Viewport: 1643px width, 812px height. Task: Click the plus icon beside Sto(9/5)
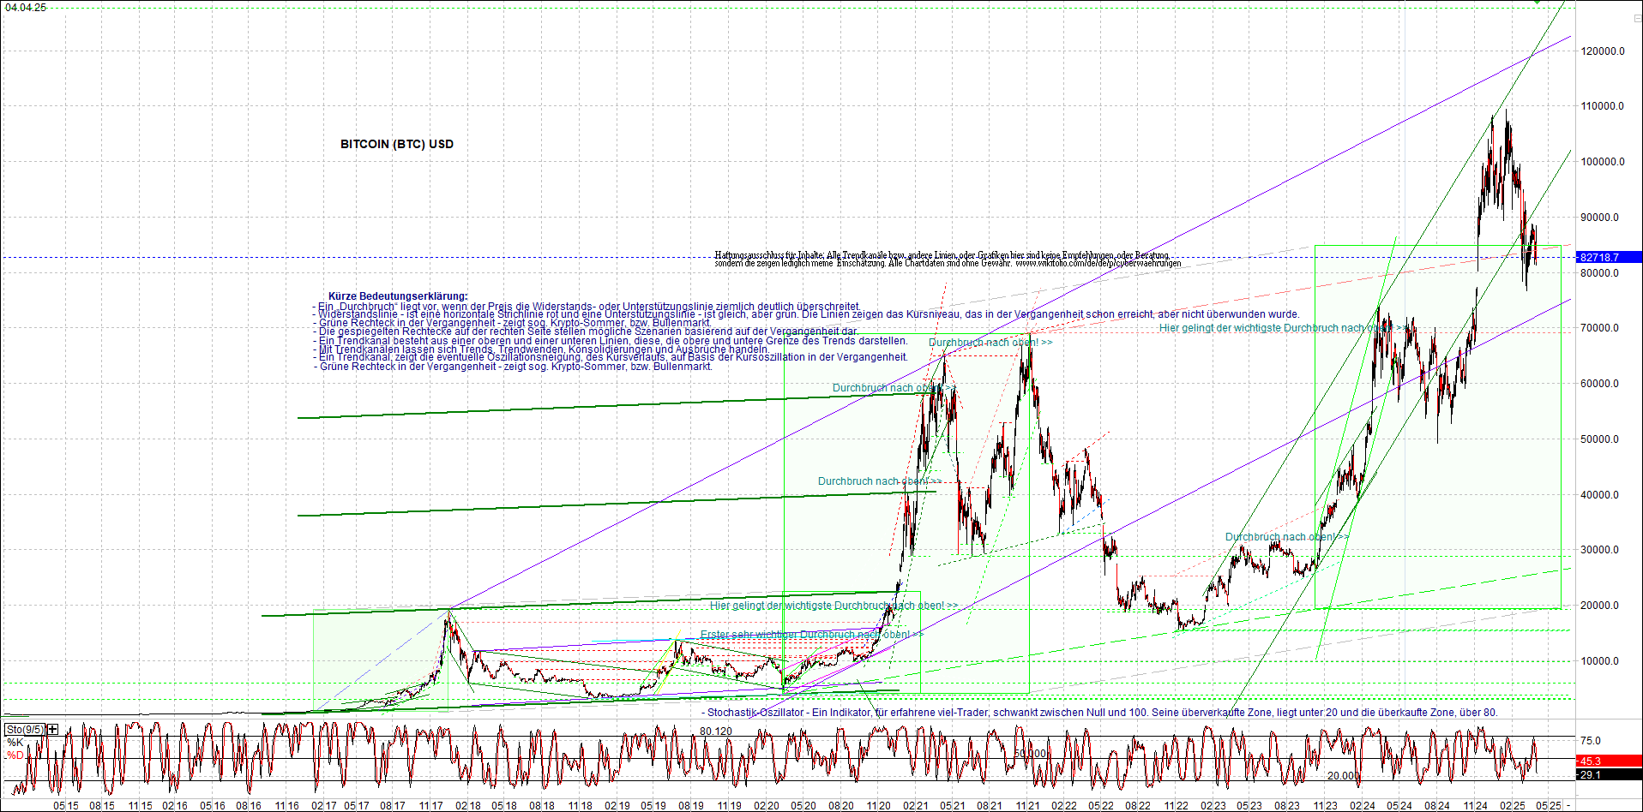coord(53,730)
